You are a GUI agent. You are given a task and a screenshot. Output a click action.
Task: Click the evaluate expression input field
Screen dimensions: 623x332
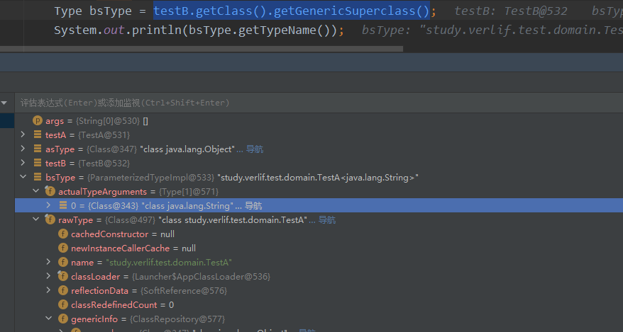tap(284, 103)
